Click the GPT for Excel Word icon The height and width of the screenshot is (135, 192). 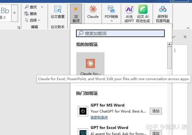coord(83,132)
